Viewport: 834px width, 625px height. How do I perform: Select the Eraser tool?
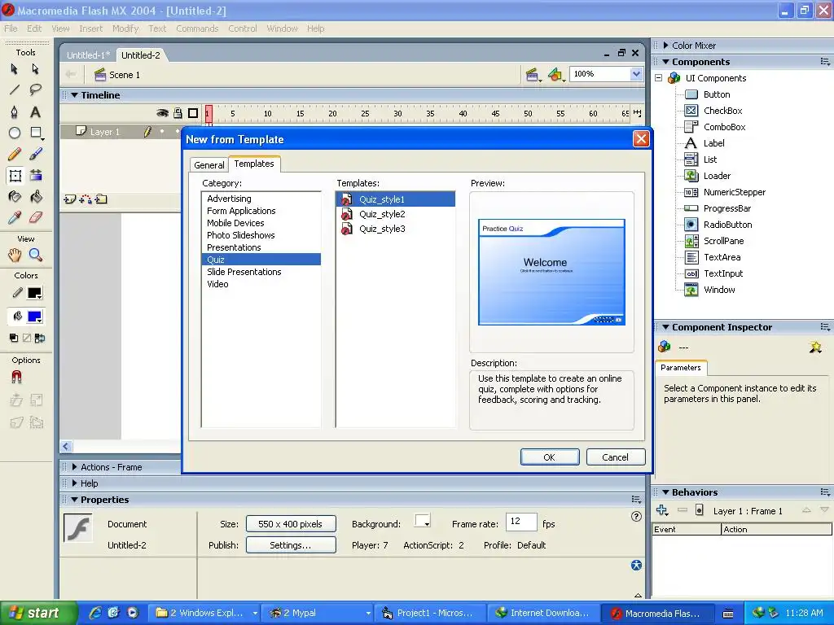35,217
